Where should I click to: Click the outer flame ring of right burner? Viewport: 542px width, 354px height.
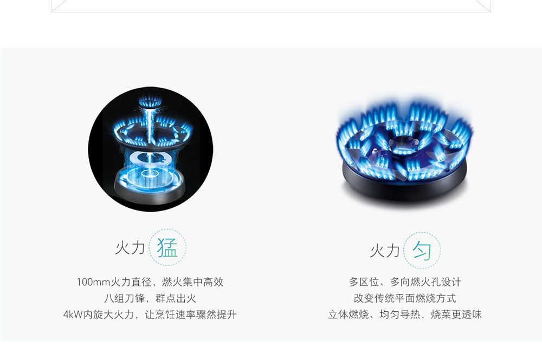tap(404, 142)
